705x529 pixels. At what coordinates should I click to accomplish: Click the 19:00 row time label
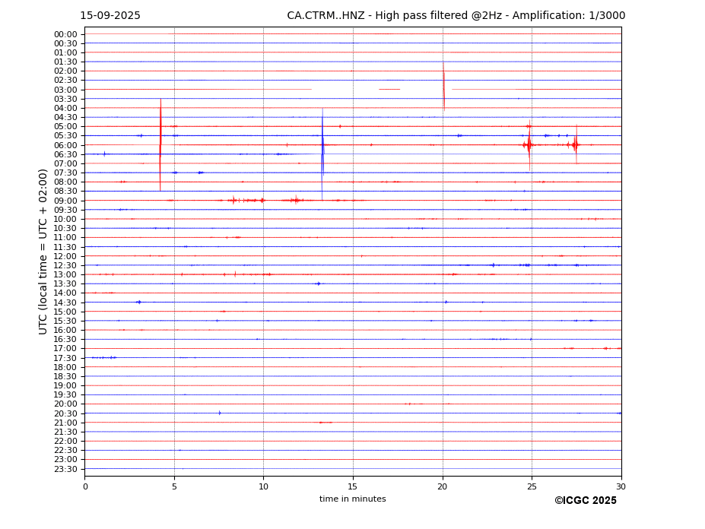point(65,386)
